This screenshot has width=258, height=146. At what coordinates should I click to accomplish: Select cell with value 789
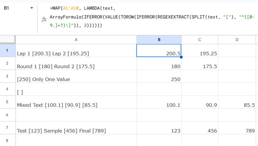point(237,128)
